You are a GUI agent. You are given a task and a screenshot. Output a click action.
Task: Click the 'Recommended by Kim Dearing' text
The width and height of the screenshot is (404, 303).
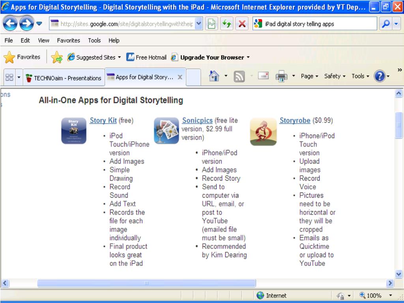224,251
